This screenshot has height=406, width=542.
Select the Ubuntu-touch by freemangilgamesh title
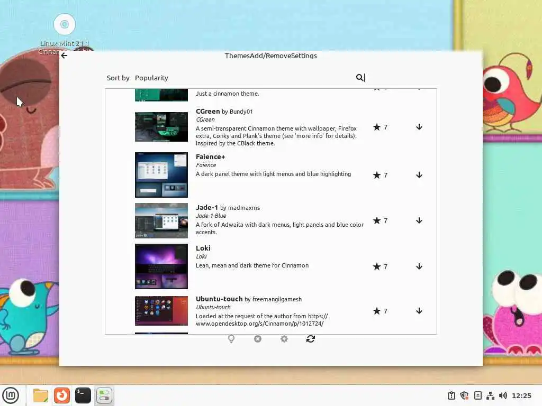[x=249, y=299]
